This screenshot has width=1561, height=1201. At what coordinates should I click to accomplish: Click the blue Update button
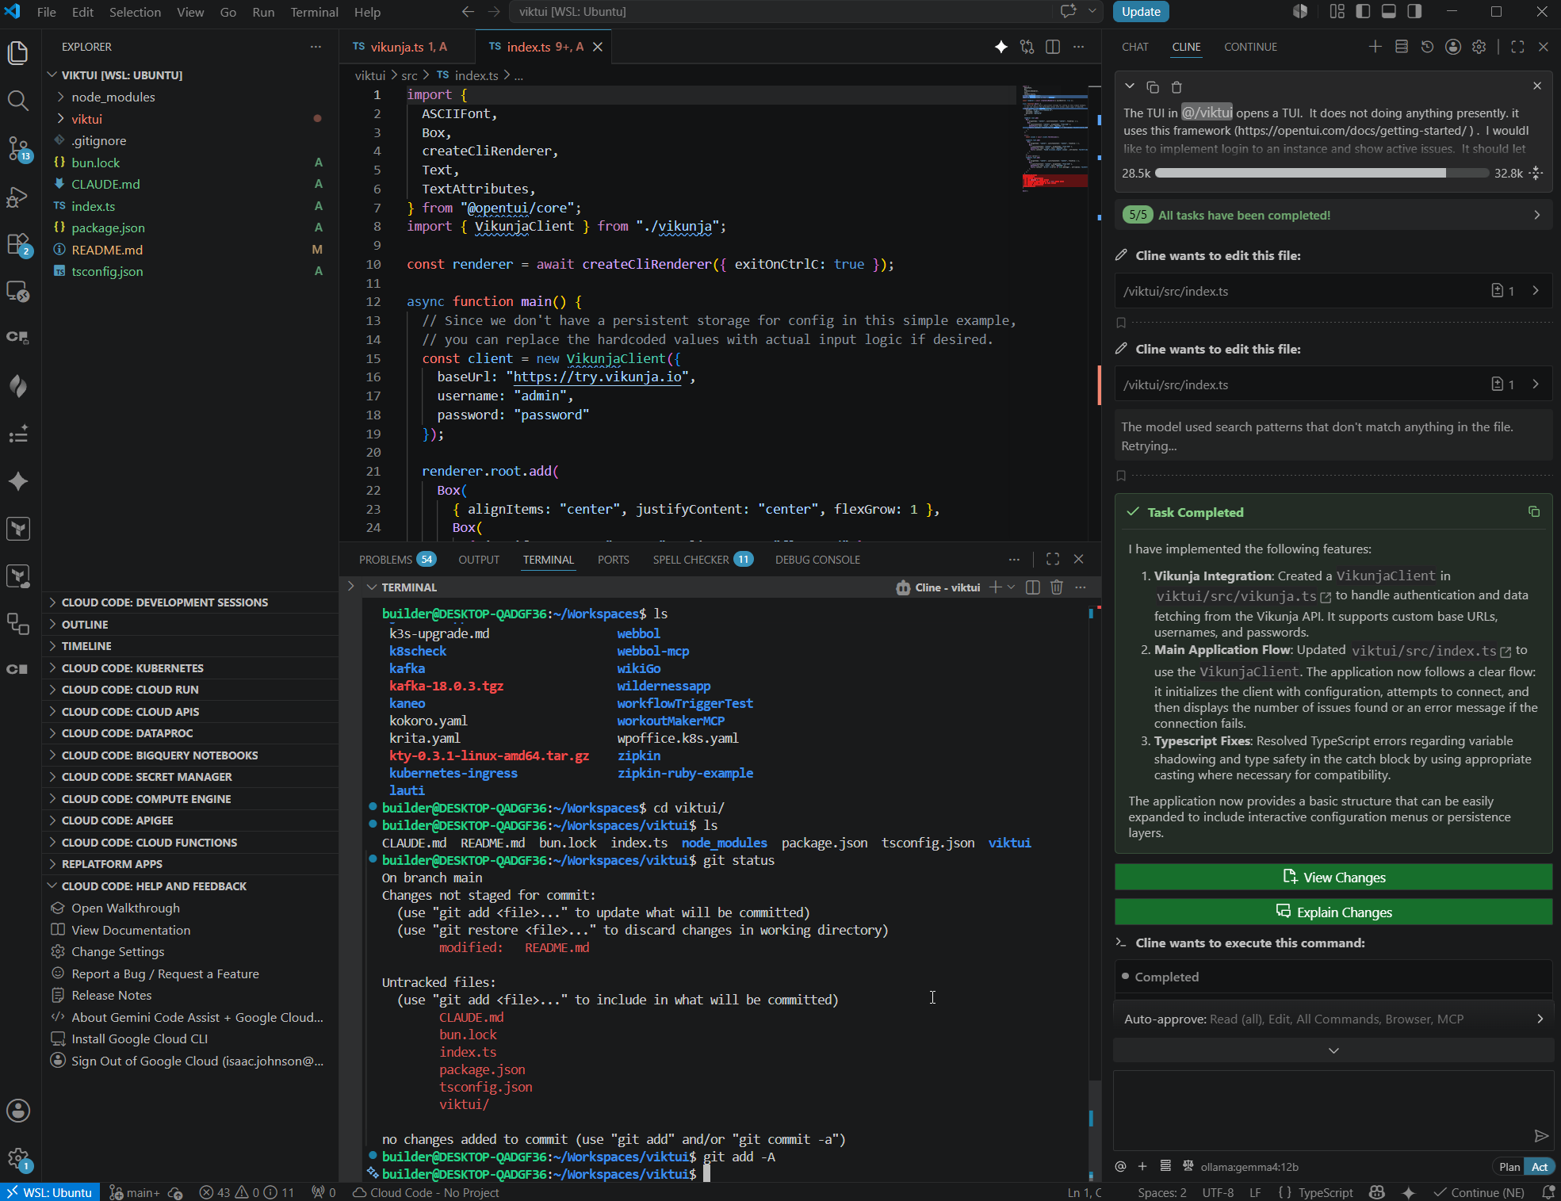point(1141,11)
